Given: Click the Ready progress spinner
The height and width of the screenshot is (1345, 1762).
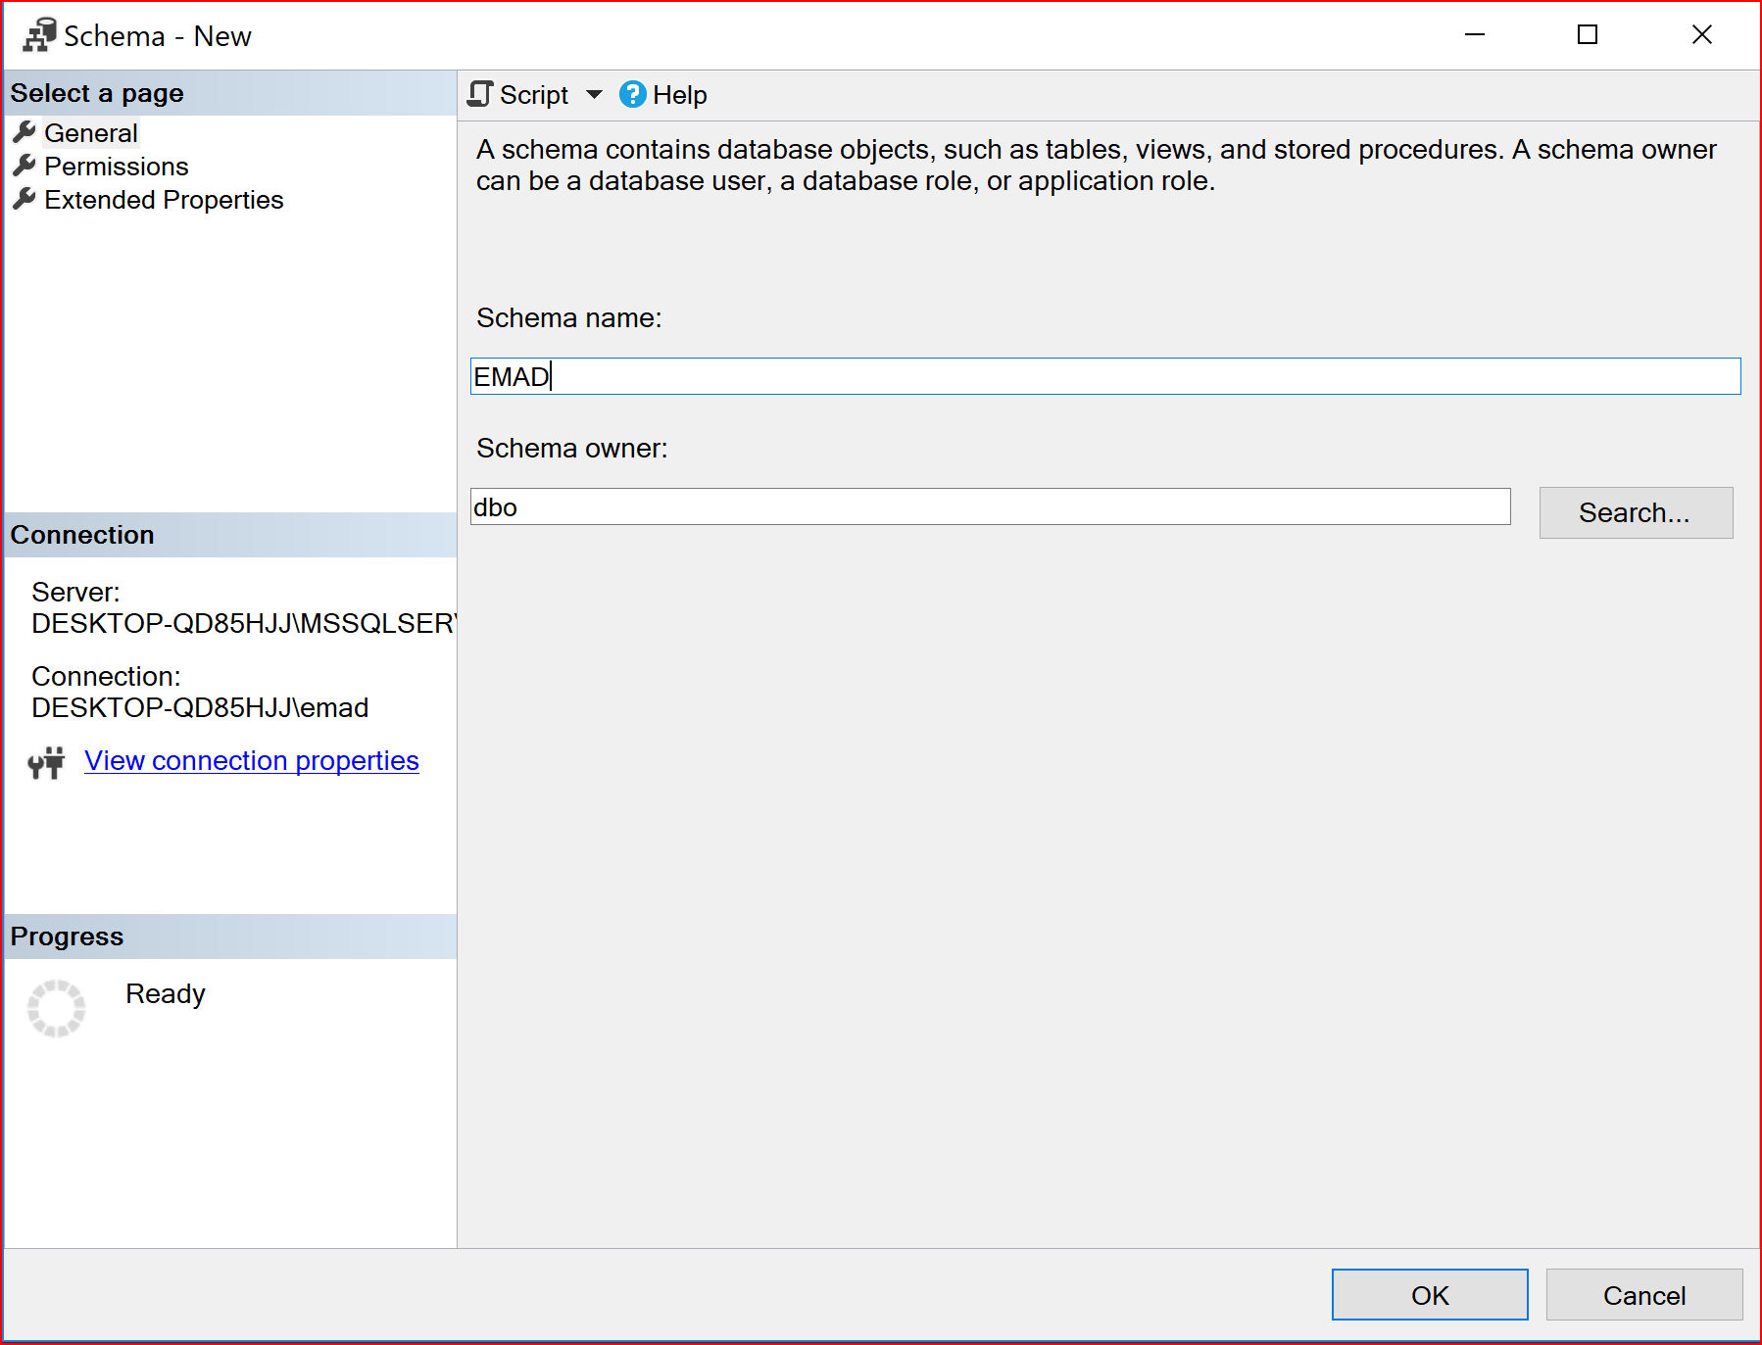Looking at the screenshot, I should point(56,1008).
